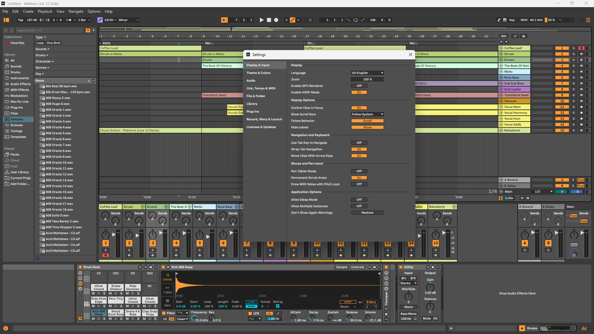Viewport: 594px width, 334px height.
Task: Open the computer MIDI keyboard icon
Action: click(x=505, y=20)
